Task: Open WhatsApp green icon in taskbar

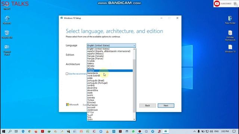Action: click(x=133, y=131)
